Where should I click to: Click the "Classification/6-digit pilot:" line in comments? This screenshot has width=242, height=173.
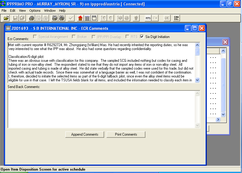click(x=26, y=57)
